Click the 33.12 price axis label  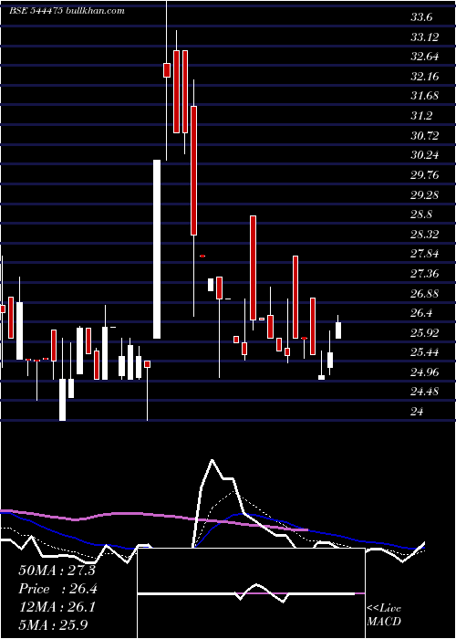pyautogui.click(x=425, y=37)
